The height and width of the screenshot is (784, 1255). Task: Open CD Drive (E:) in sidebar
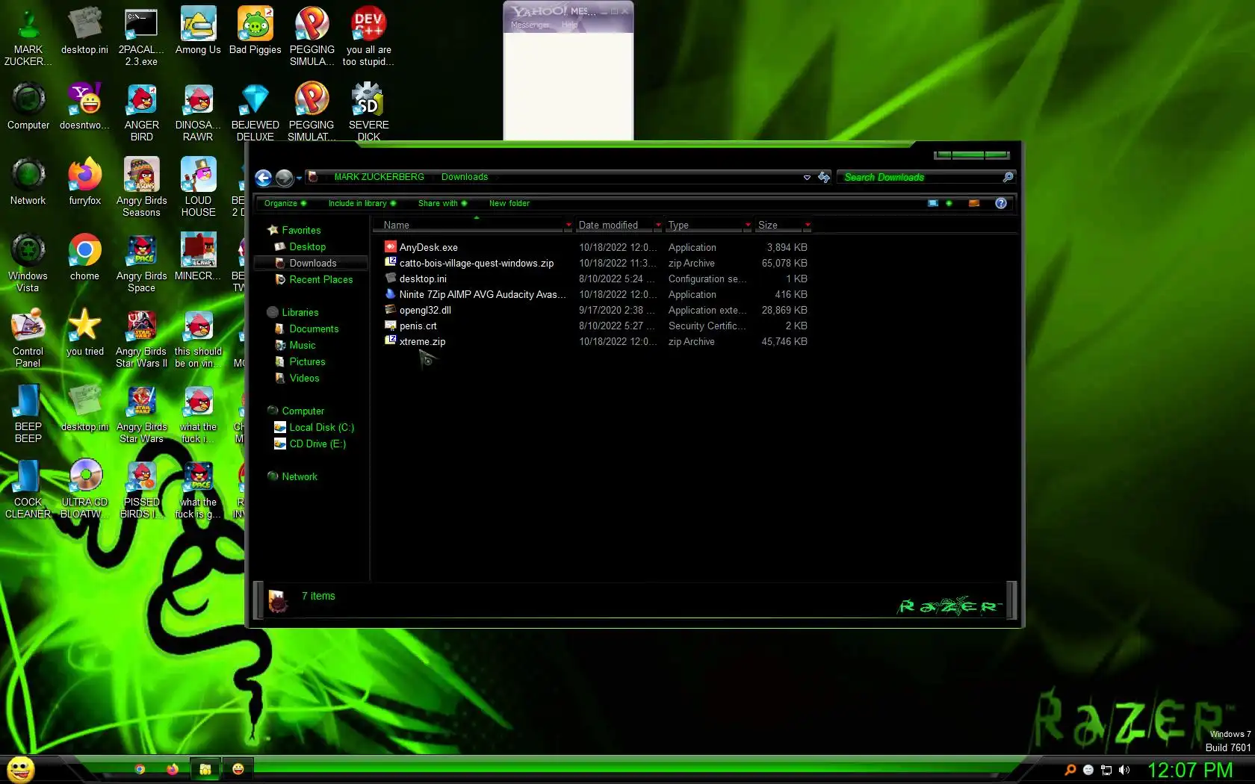pos(317,444)
